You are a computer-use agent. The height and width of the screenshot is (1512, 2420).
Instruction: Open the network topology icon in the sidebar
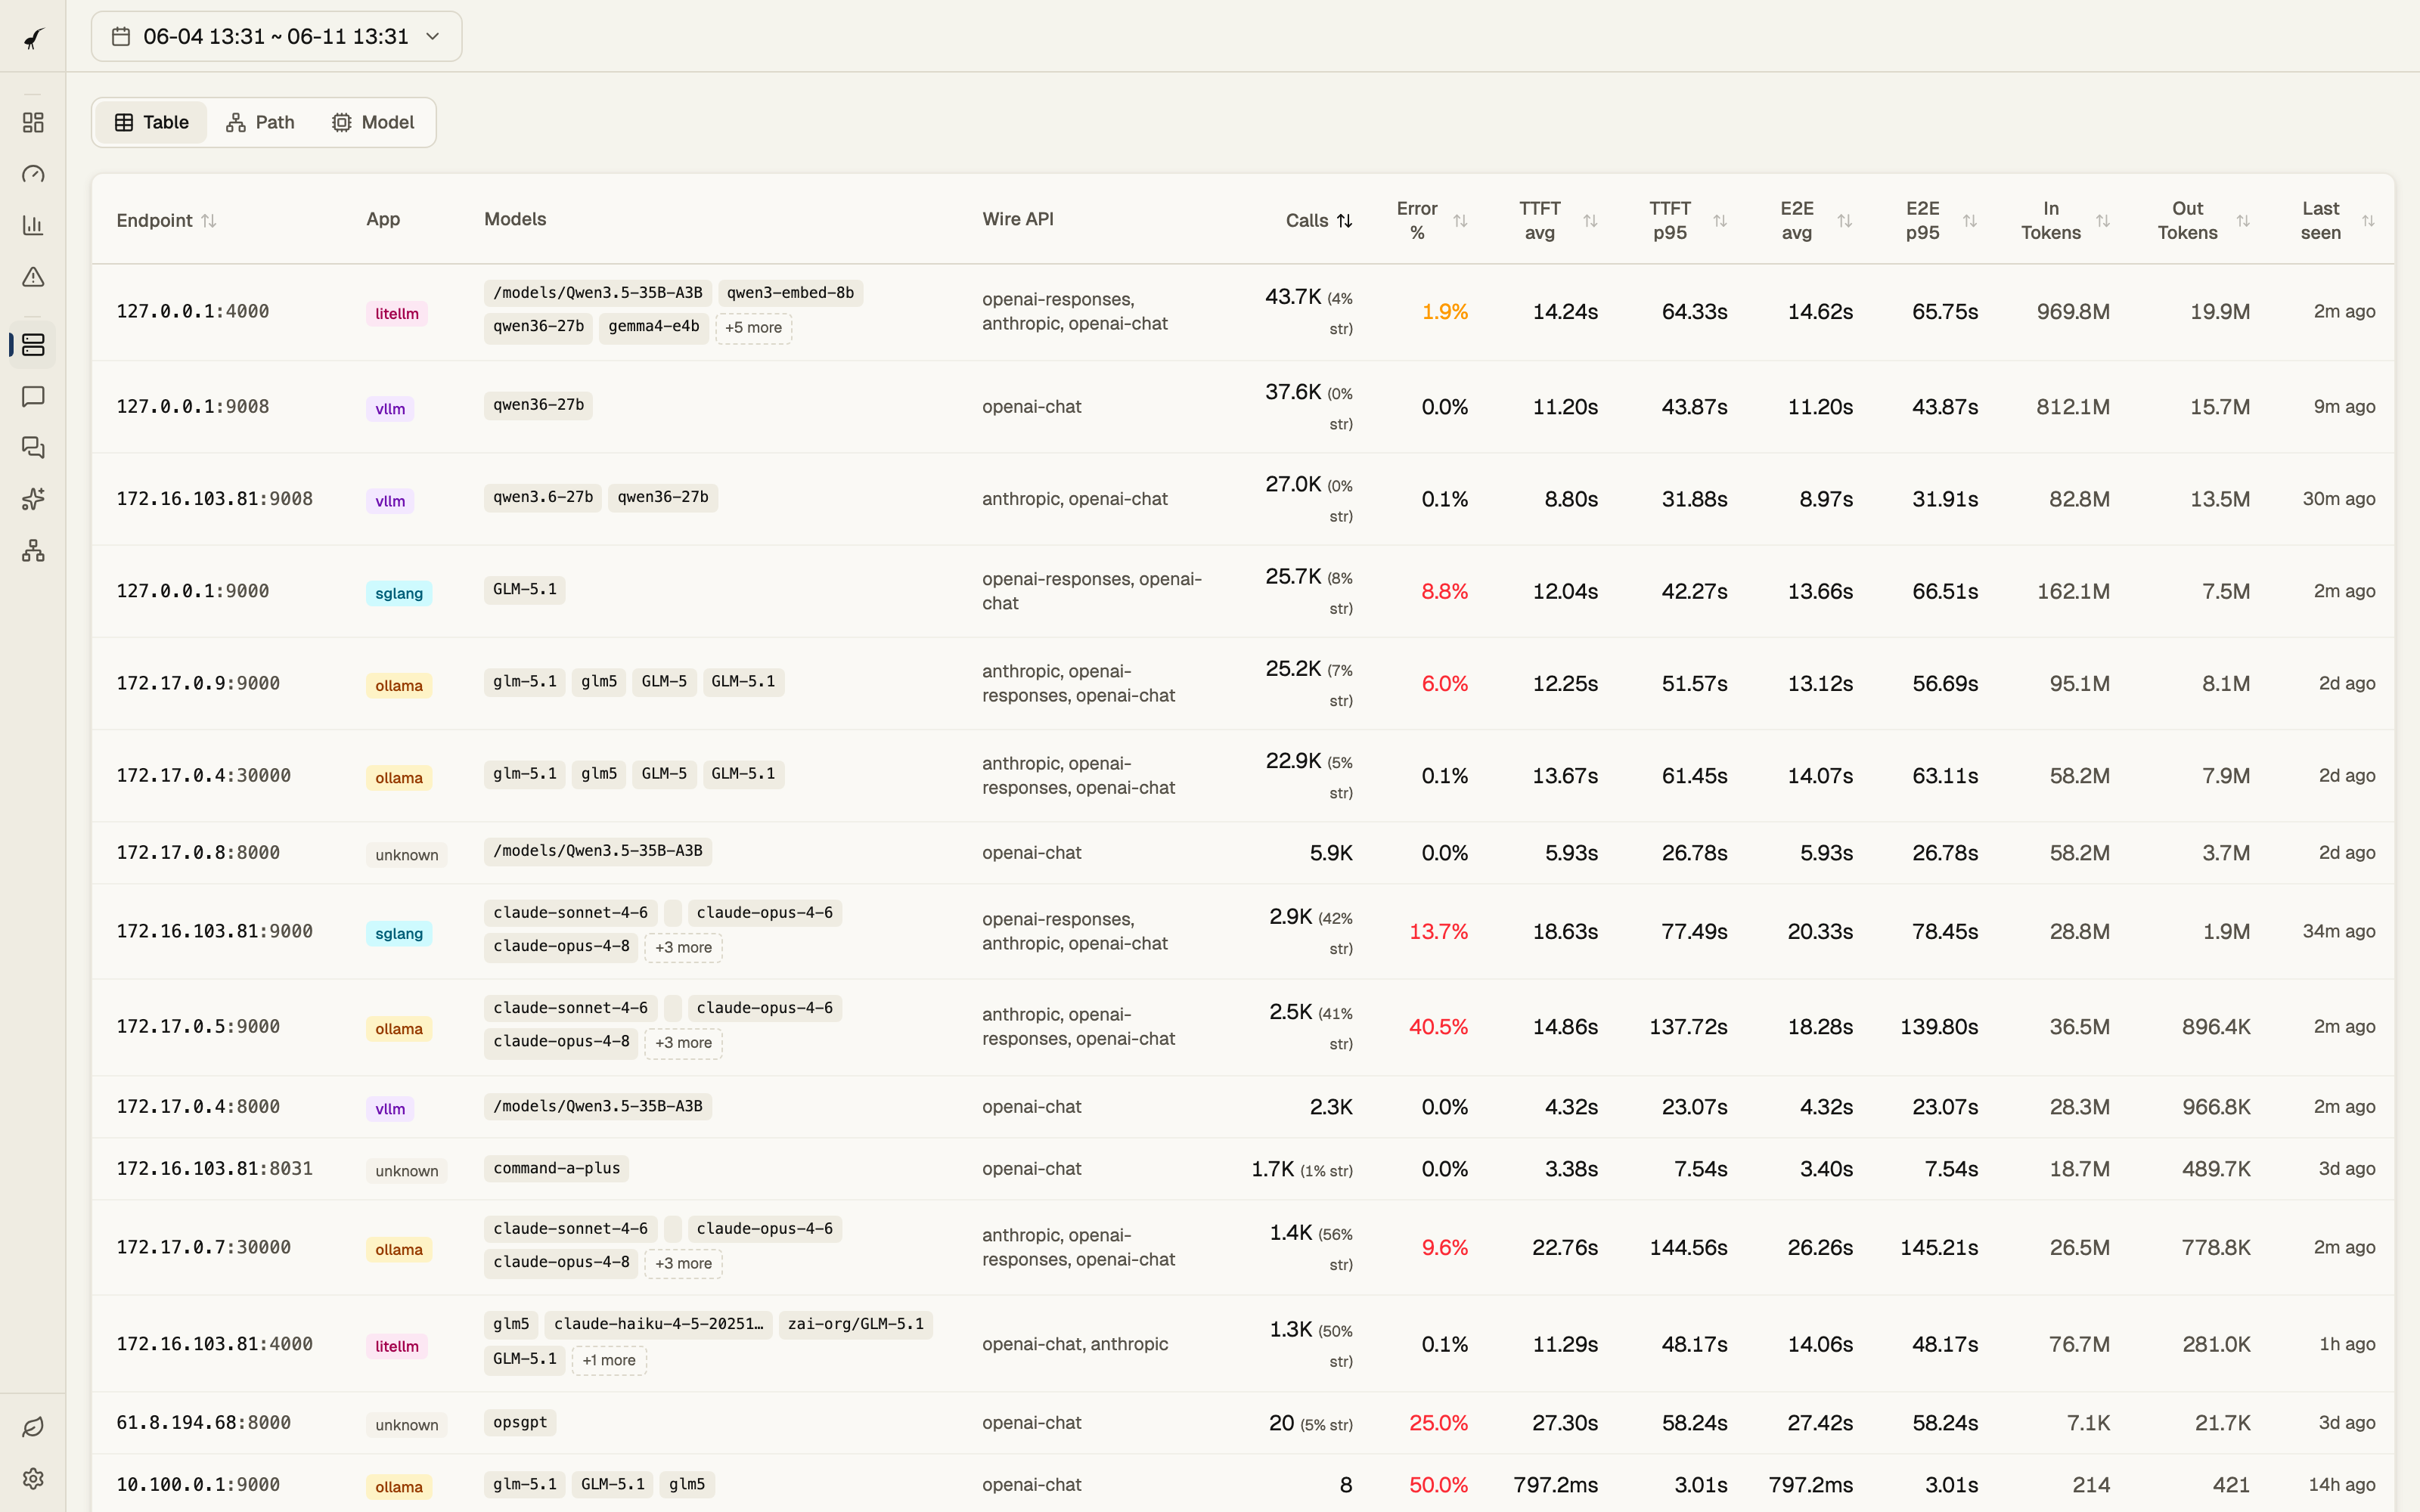click(x=33, y=551)
